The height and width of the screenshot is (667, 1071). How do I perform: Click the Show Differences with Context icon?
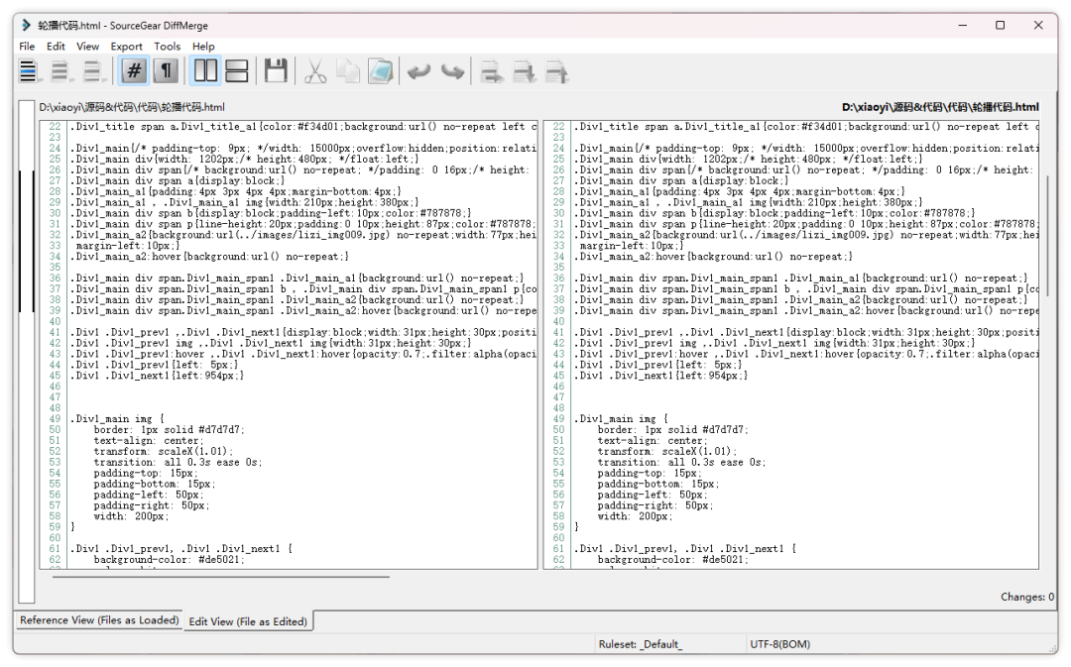click(92, 71)
